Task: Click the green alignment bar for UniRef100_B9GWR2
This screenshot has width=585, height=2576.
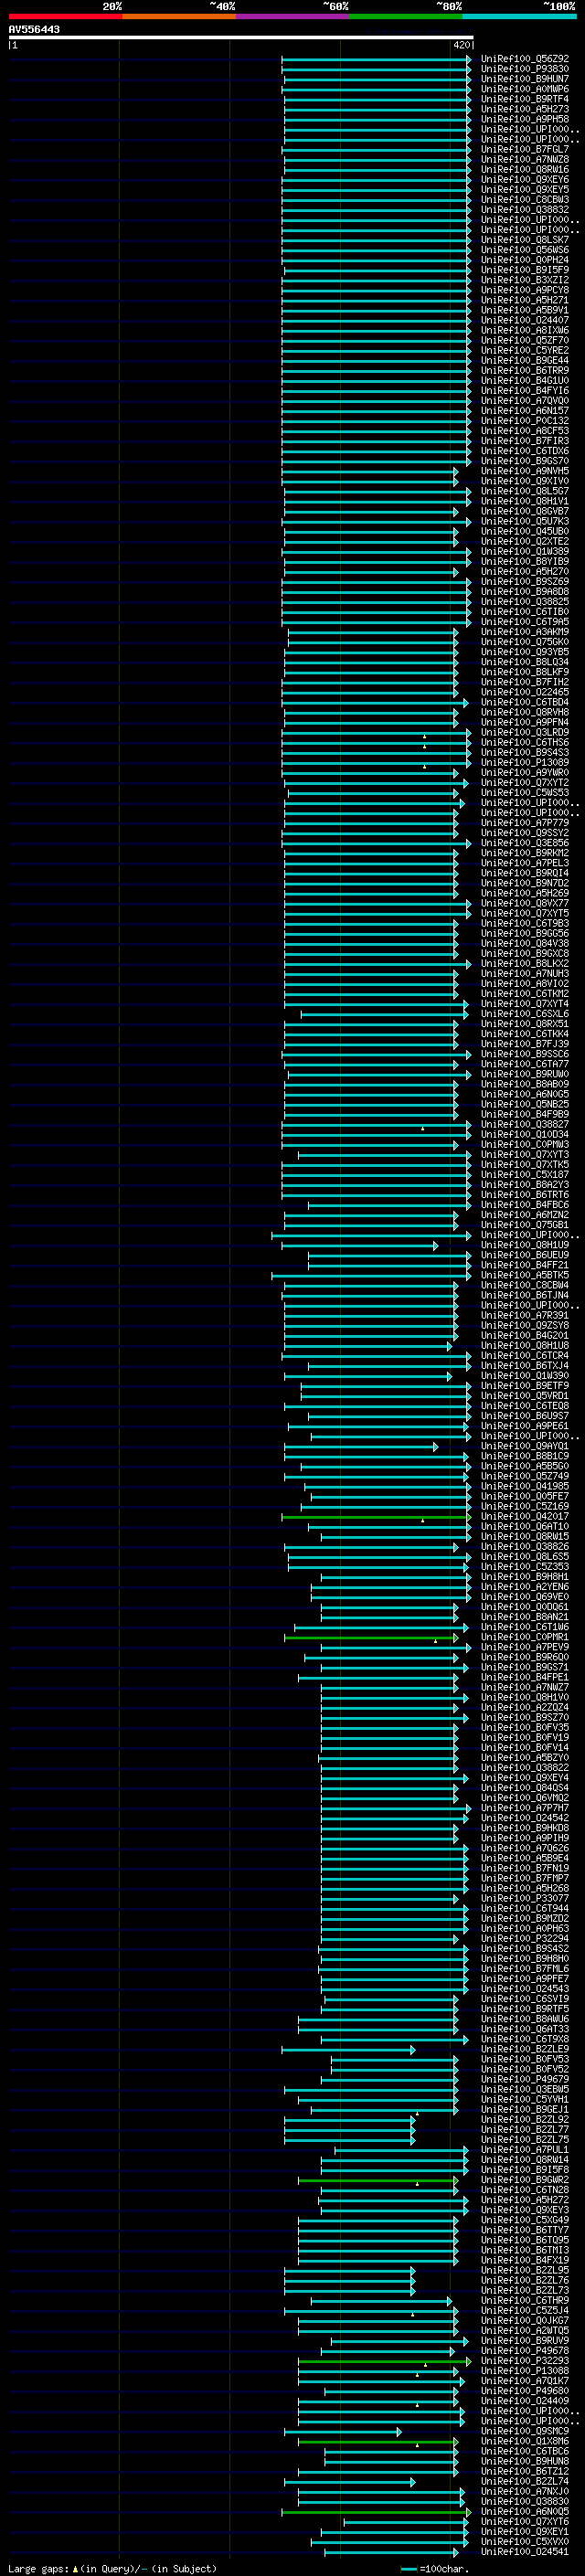Action: tap(378, 2180)
